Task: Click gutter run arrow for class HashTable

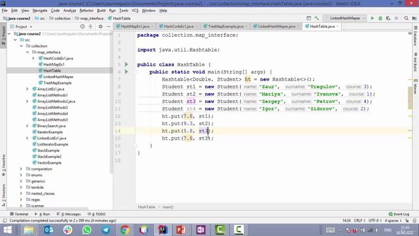Action: point(126,64)
